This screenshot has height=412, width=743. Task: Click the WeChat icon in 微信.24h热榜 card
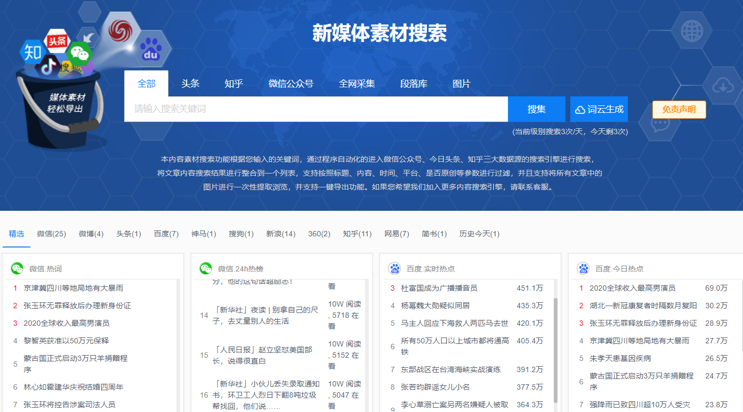(x=206, y=269)
